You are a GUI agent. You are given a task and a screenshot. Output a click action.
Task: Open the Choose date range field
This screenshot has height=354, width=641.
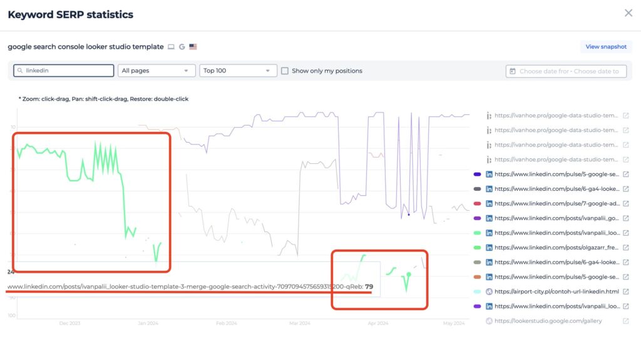coord(566,71)
